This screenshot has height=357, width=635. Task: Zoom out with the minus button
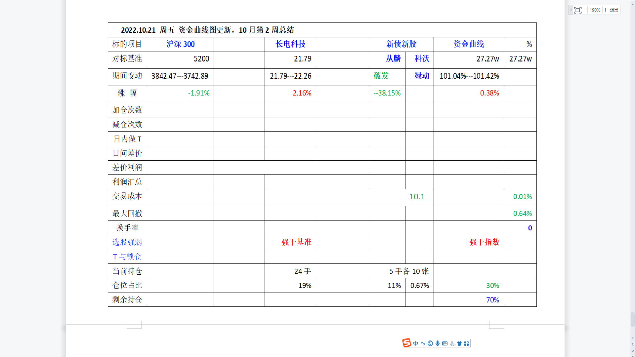coord(585,10)
